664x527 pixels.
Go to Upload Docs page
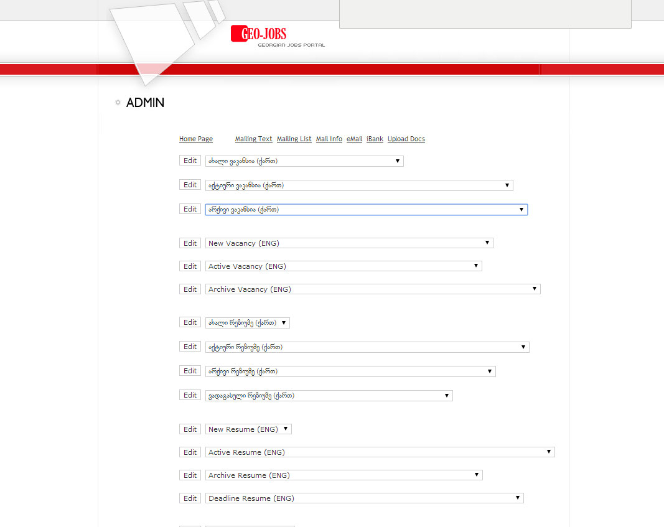406,139
